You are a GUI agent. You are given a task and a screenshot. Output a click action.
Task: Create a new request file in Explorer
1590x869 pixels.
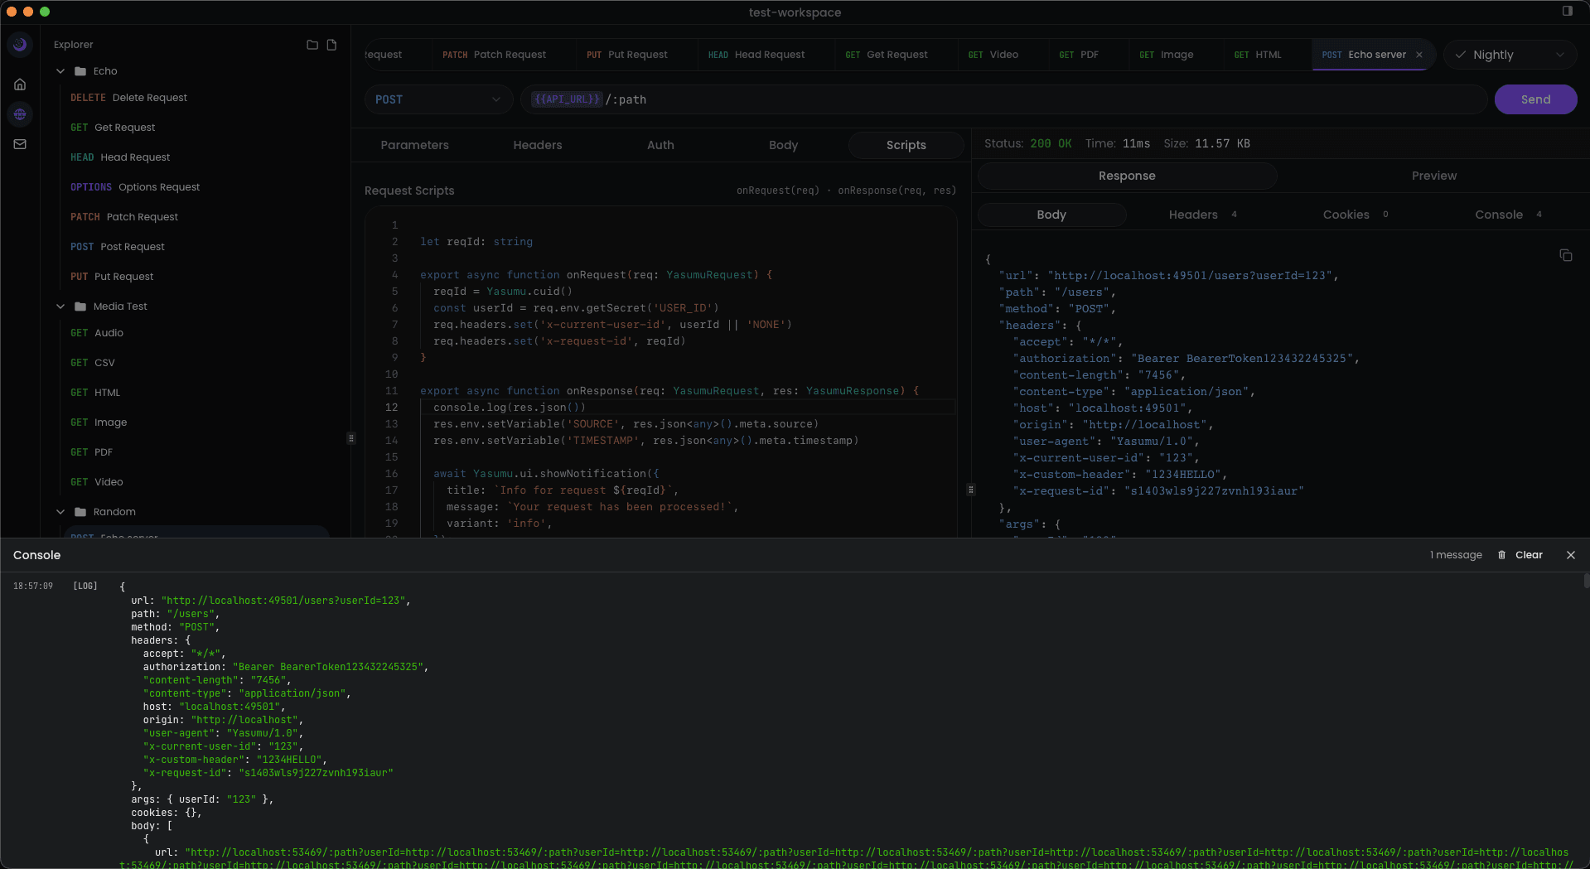coord(332,45)
